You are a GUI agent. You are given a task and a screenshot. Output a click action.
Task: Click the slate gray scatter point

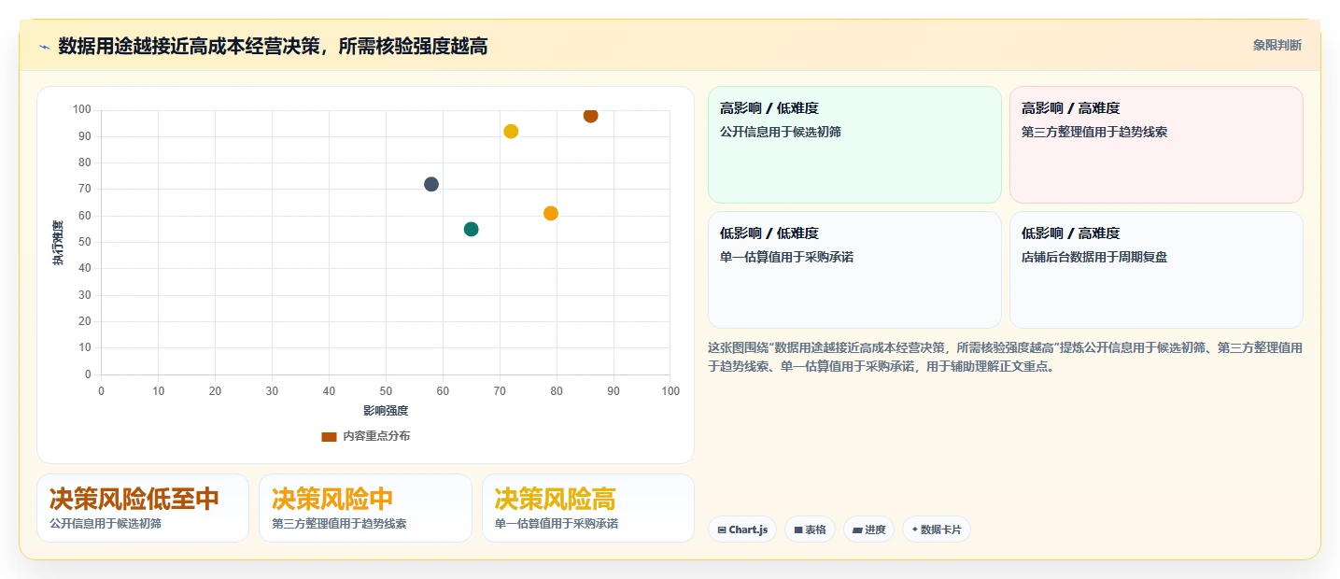pos(431,184)
